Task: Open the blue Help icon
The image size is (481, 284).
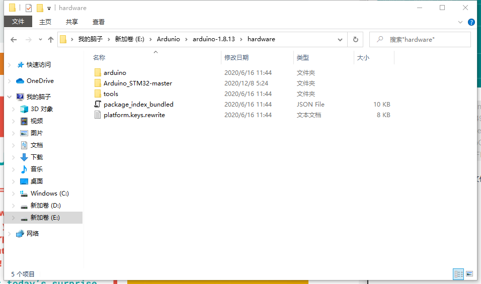Action: [x=471, y=22]
